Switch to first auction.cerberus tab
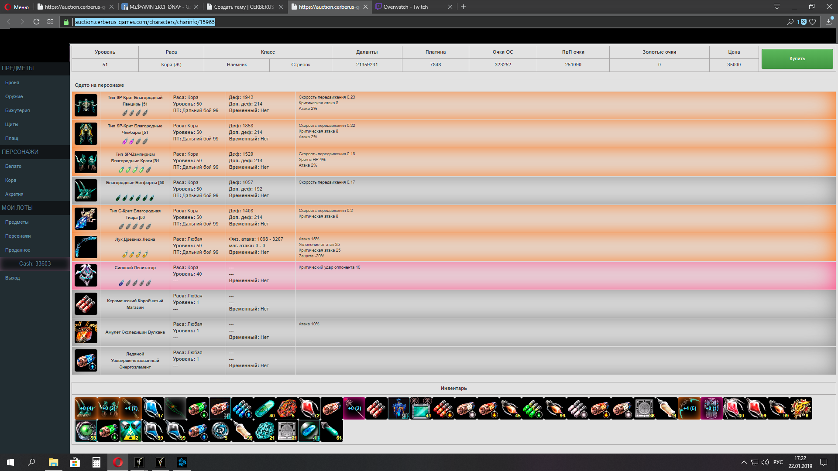This screenshot has width=838, height=471. click(x=75, y=7)
